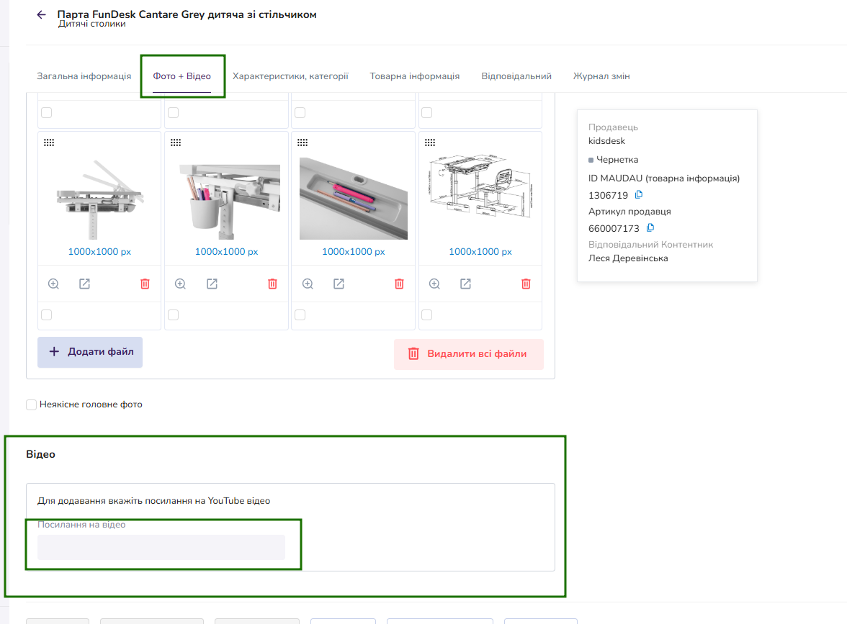Open the Товарна інформація tab
The height and width of the screenshot is (624, 847).
coord(414,76)
